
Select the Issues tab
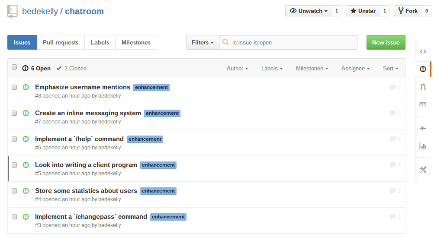click(x=22, y=42)
